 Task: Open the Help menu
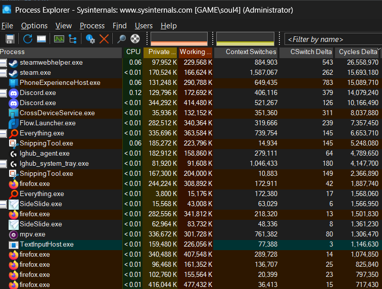169,26
